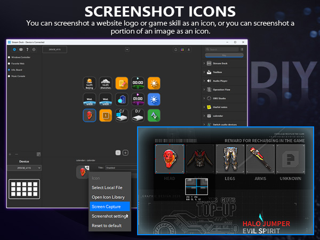Select the Windows Controller profile
Image resolution: width=320 pixels, height=240 pixels.
click(20, 58)
